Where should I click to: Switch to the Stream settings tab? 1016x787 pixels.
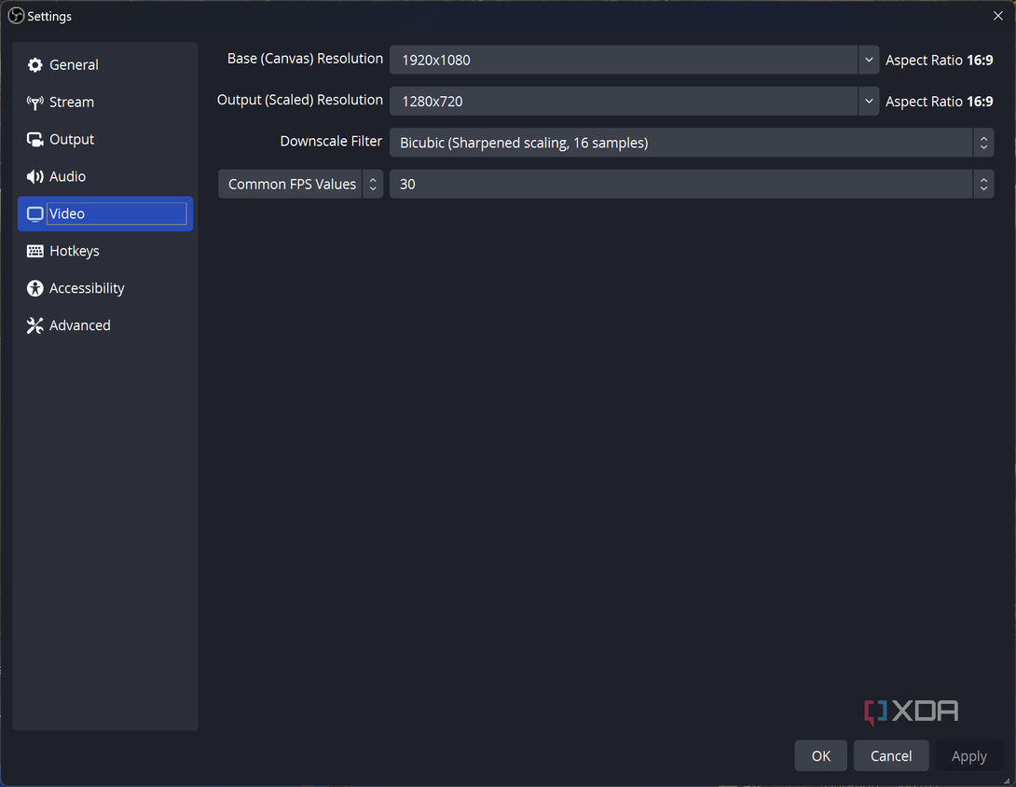105,103
